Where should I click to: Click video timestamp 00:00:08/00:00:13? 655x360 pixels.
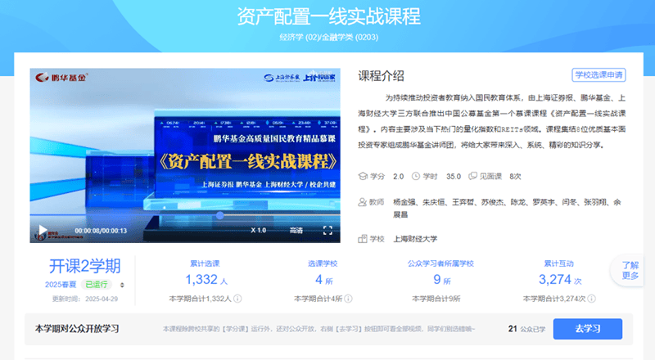[101, 231]
